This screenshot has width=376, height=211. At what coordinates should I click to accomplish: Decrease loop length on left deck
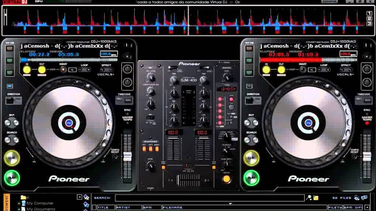[x=80, y=70]
